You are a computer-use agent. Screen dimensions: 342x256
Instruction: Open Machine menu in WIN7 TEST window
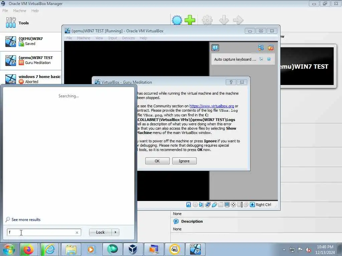pos(83,38)
